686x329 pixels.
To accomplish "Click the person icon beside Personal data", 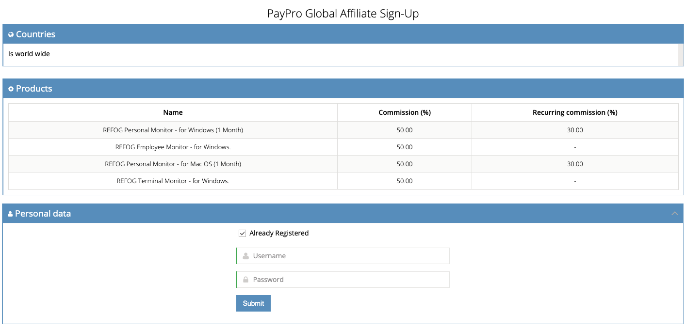I will tap(11, 214).
